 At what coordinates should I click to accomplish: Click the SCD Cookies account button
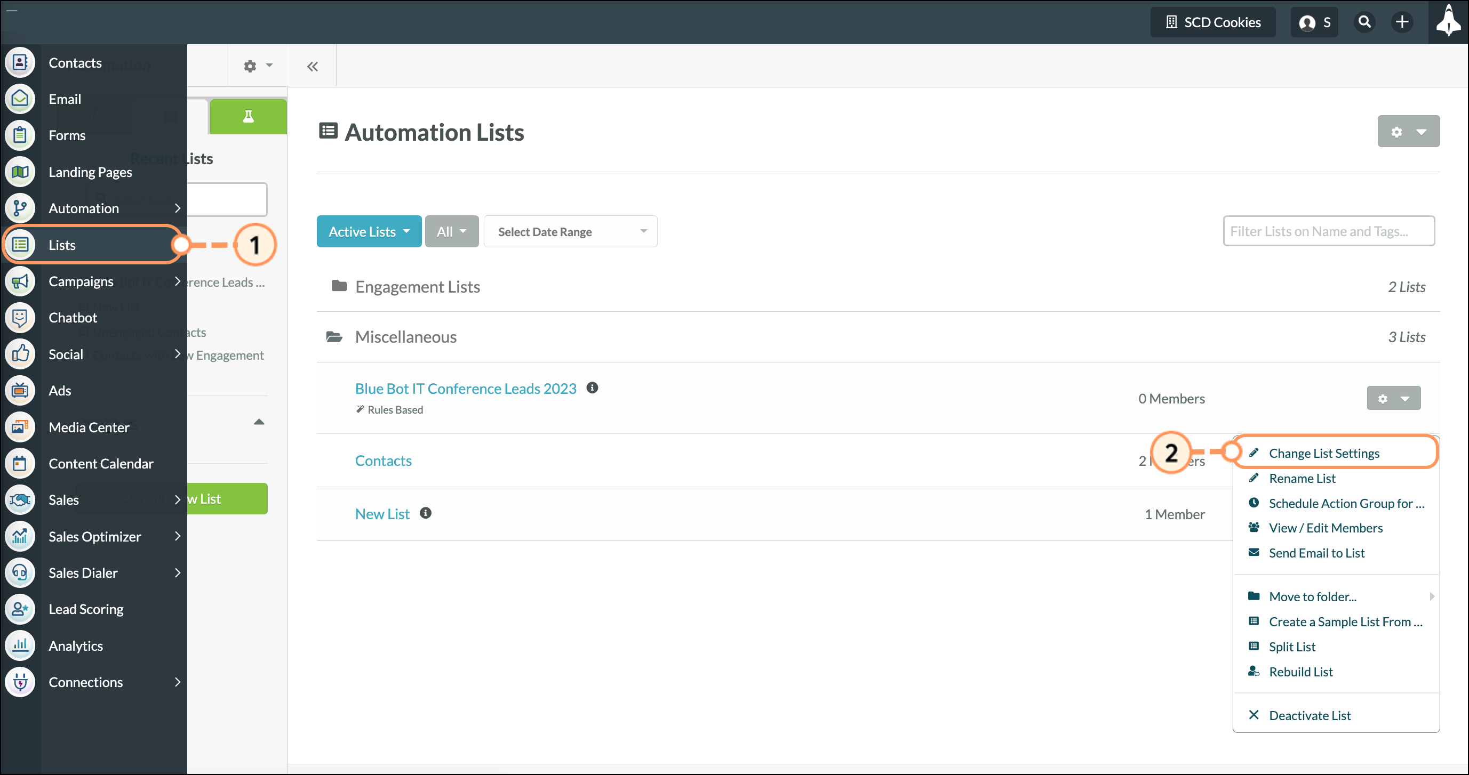pyautogui.click(x=1213, y=22)
